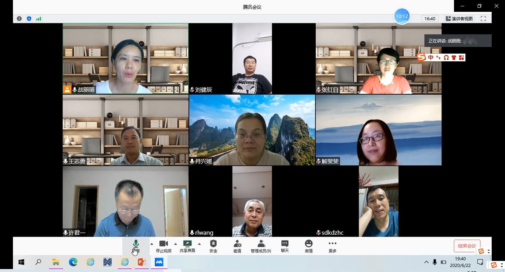Viewport: 505px width, 272px height.
Task: Select 肖兴媛's video tile
Action: [252, 130]
